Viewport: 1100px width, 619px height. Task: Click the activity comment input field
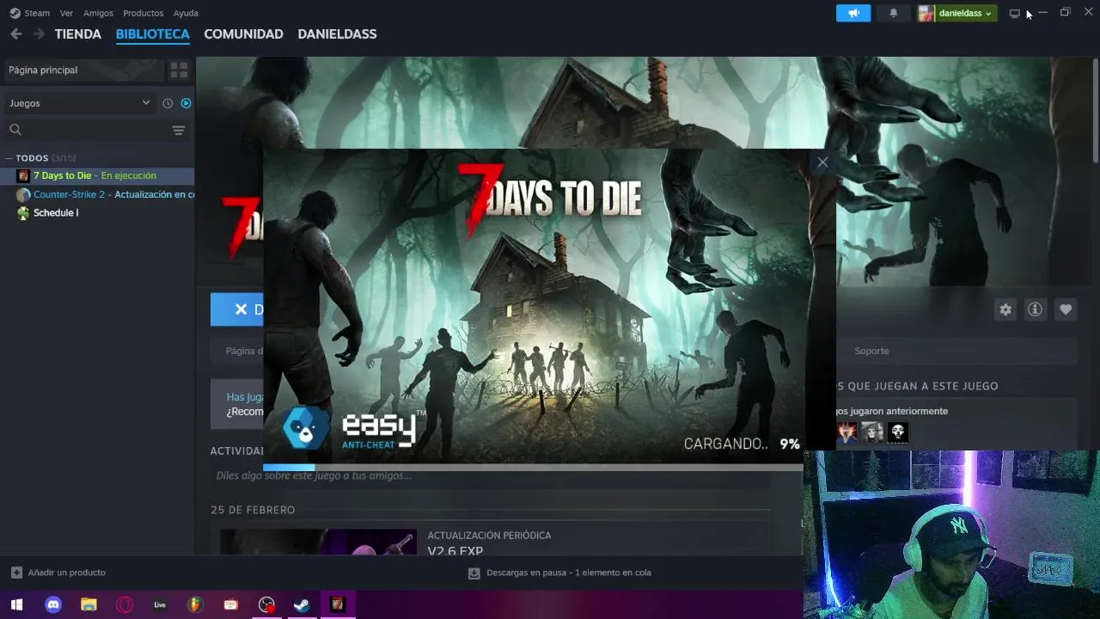[x=490, y=475]
